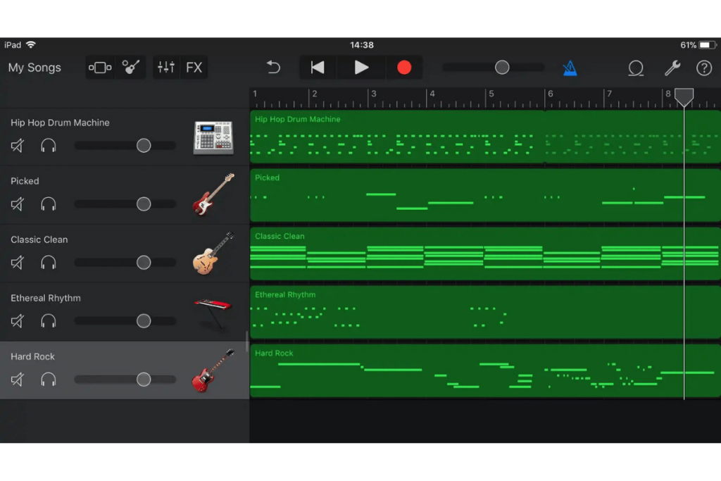Open the help question mark
Viewport: 721px width, 481px height.
[704, 68]
